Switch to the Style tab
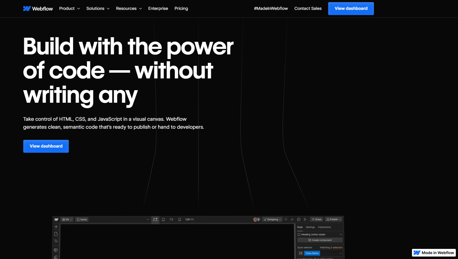 point(300,227)
